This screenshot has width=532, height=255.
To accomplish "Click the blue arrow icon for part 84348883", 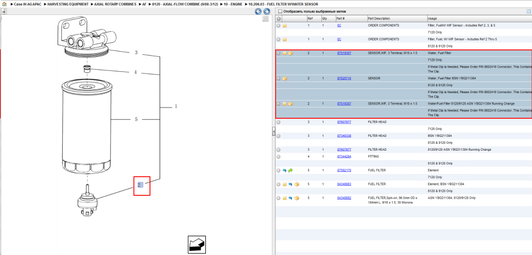I will pos(290,184).
